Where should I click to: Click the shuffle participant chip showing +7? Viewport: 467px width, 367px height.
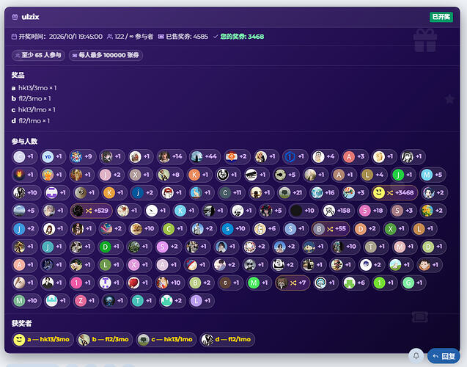coord(293,283)
